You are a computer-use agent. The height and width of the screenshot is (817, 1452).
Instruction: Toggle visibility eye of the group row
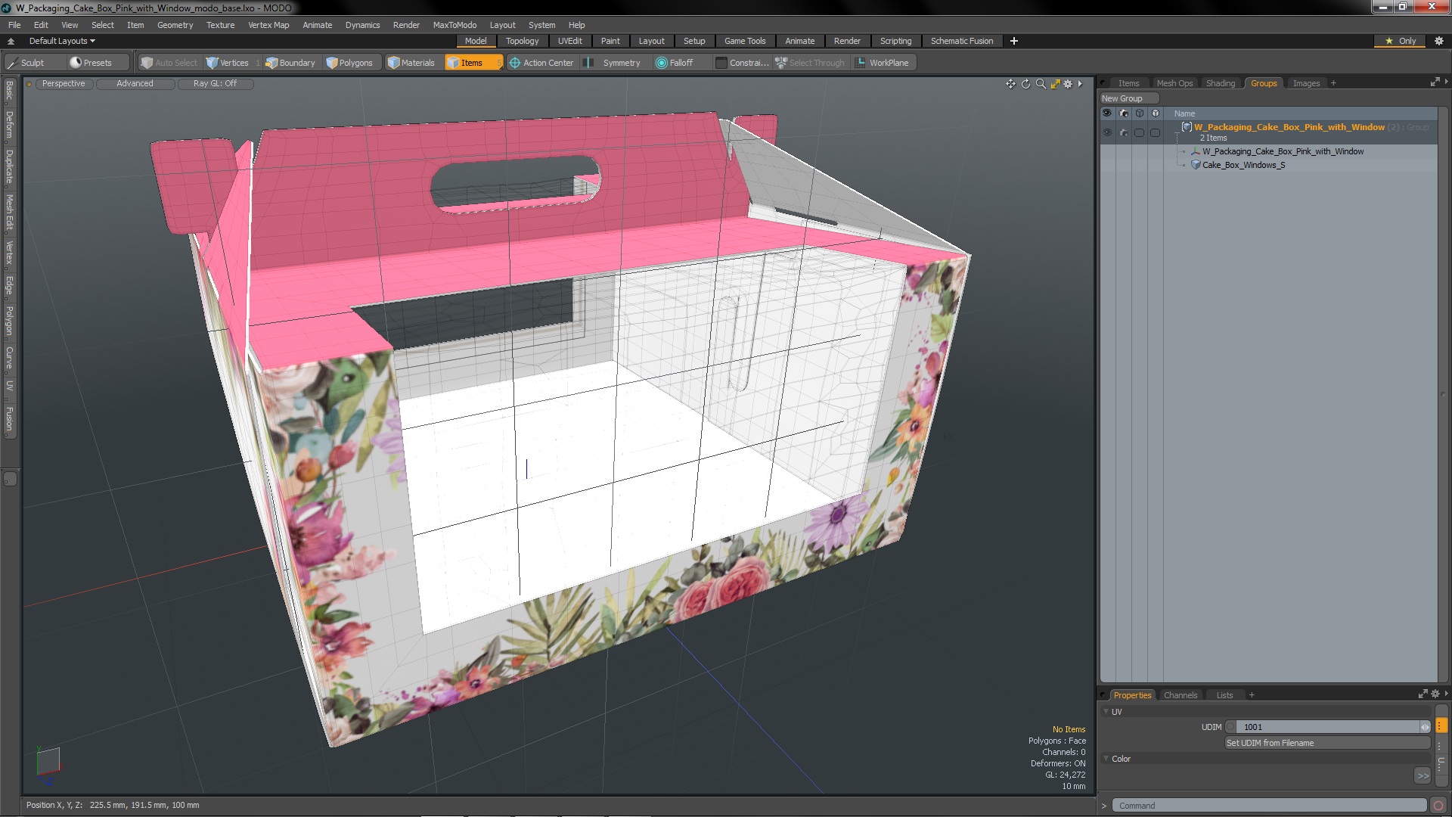click(1107, 132)
